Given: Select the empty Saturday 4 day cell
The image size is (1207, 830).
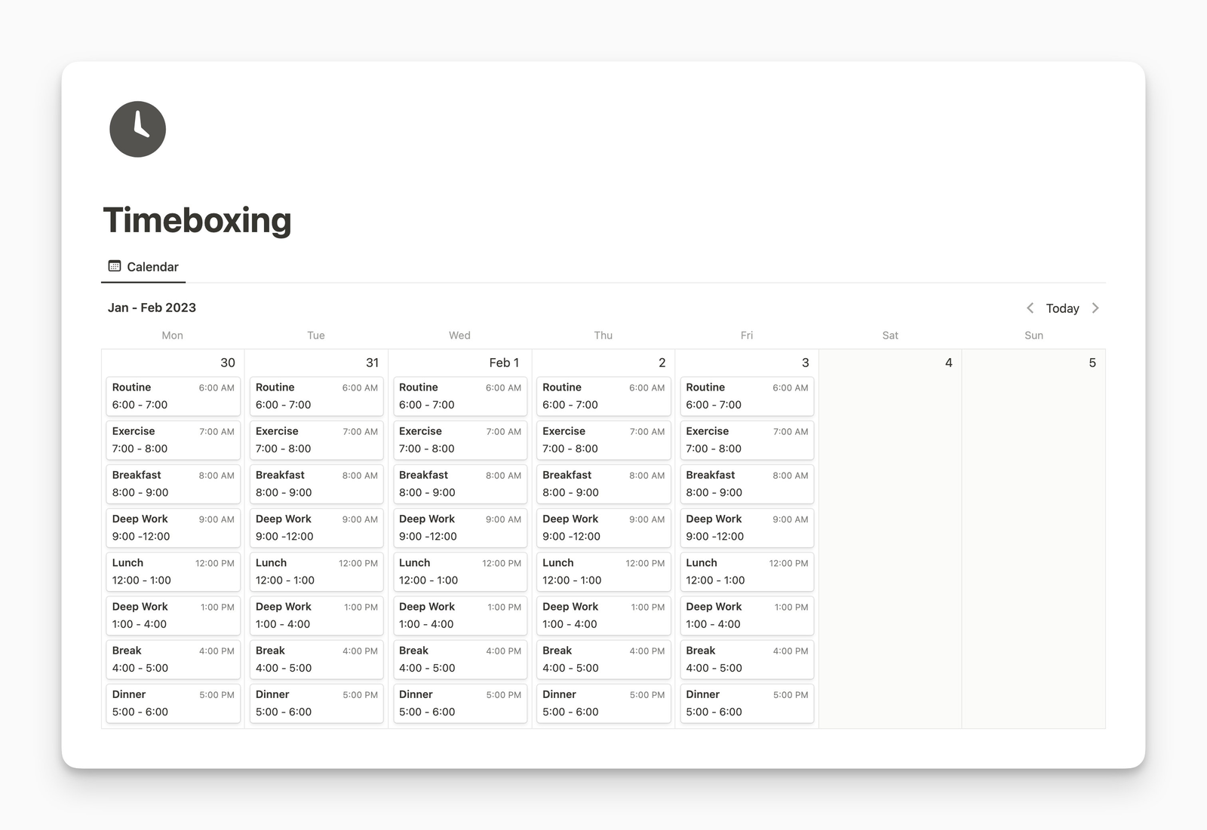Looking at the screenshot, I should (x=890, y=543).
